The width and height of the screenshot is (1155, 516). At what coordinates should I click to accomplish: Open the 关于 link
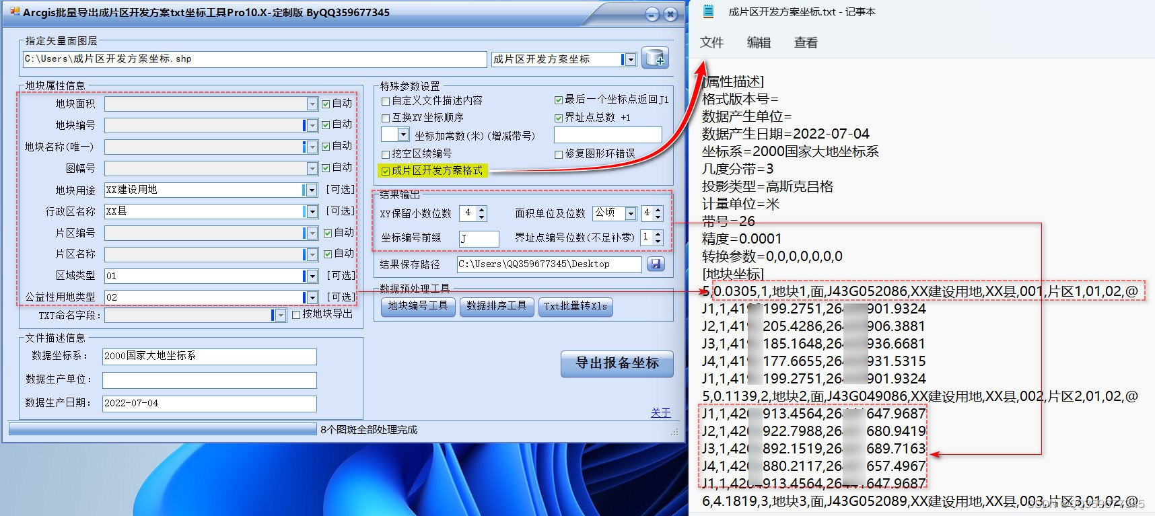point(661,413)
